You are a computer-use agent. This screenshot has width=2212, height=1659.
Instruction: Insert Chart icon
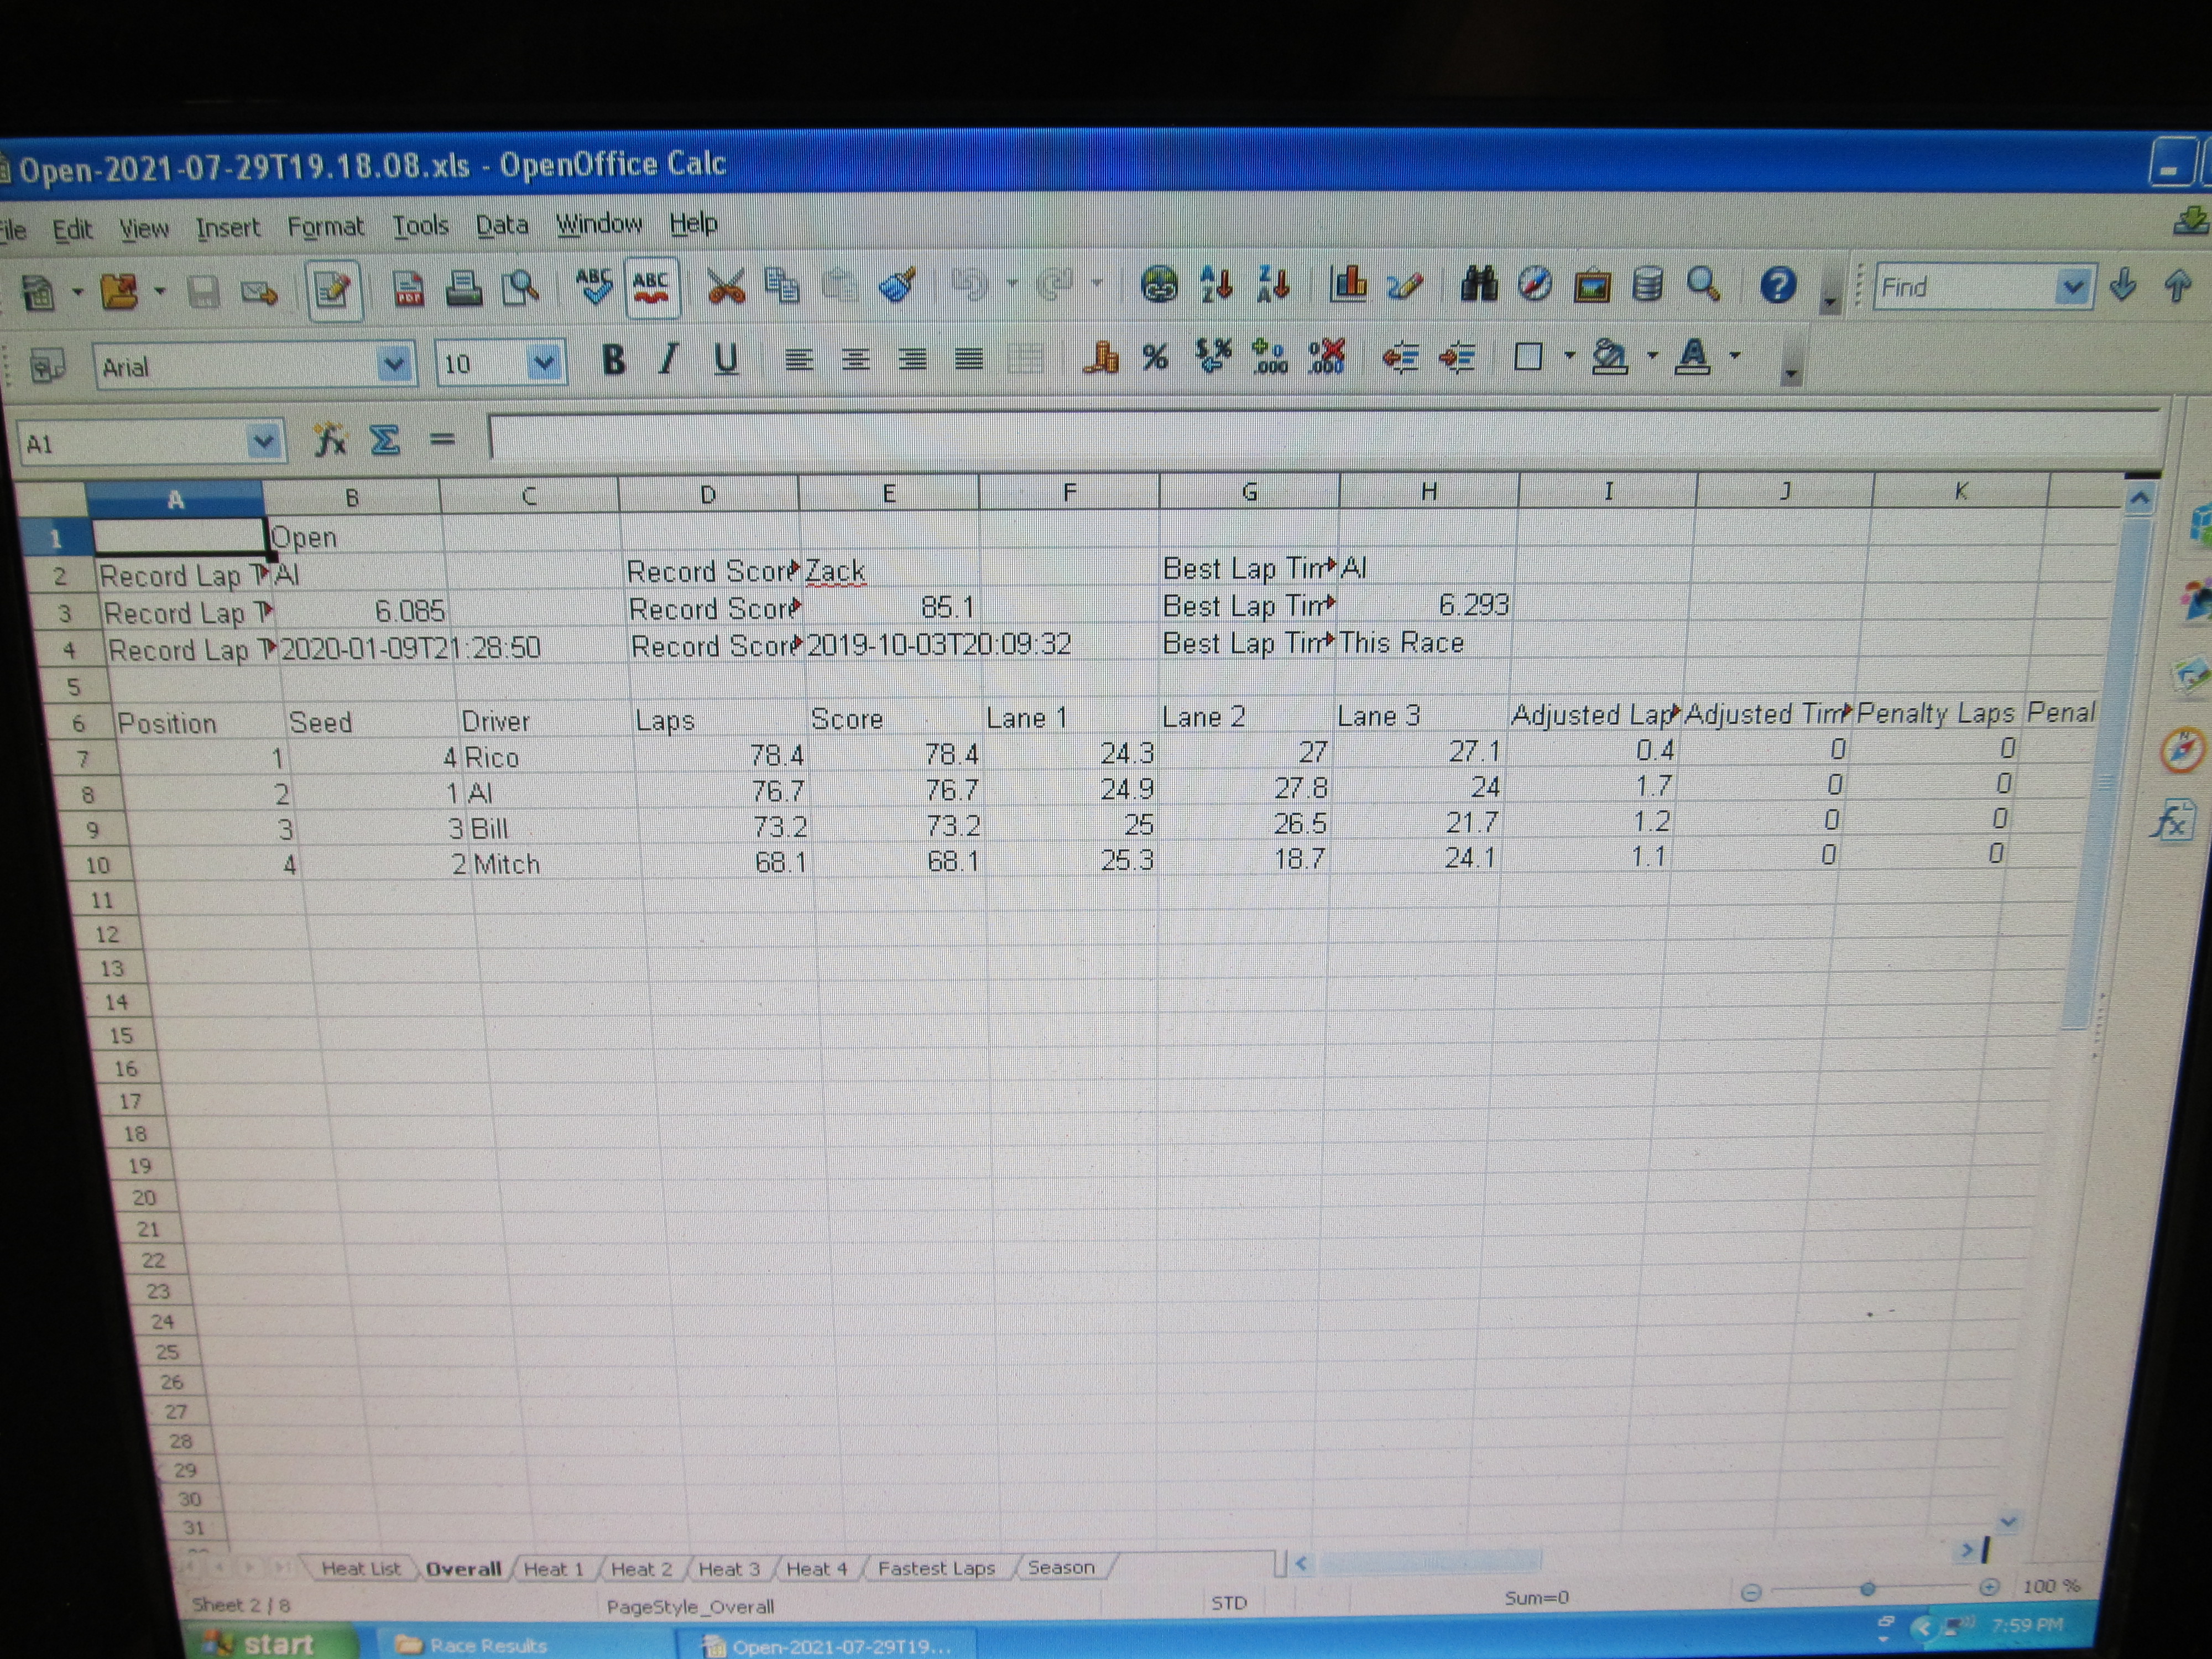(1348, 284)
